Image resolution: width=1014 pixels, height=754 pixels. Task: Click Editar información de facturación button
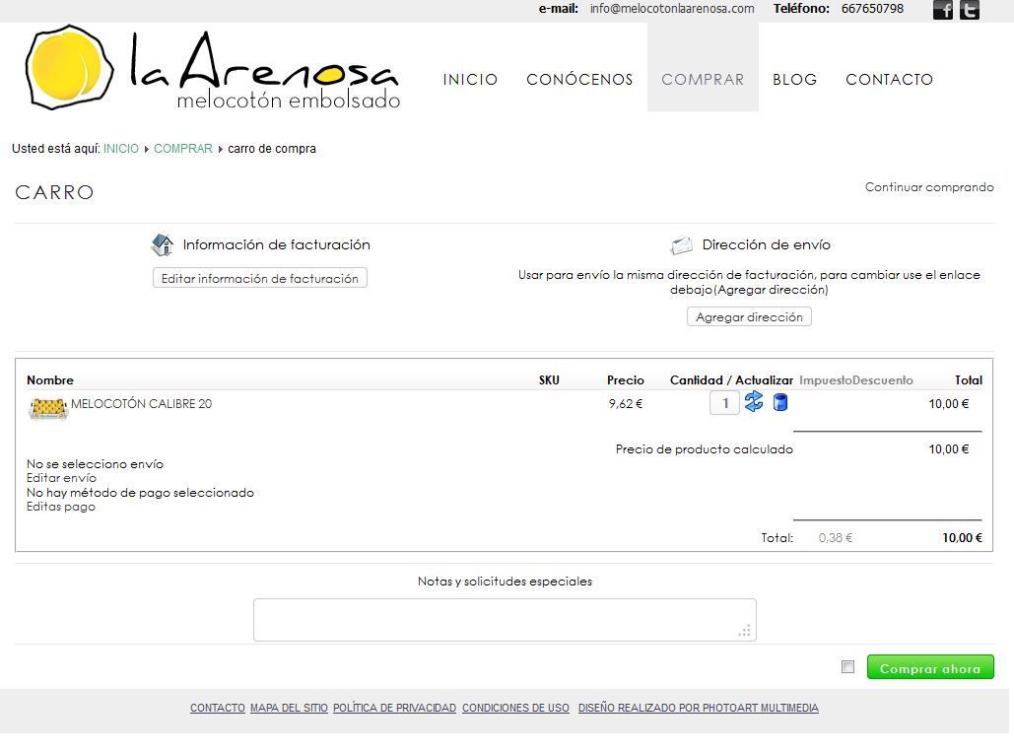[x=260, y=278]
